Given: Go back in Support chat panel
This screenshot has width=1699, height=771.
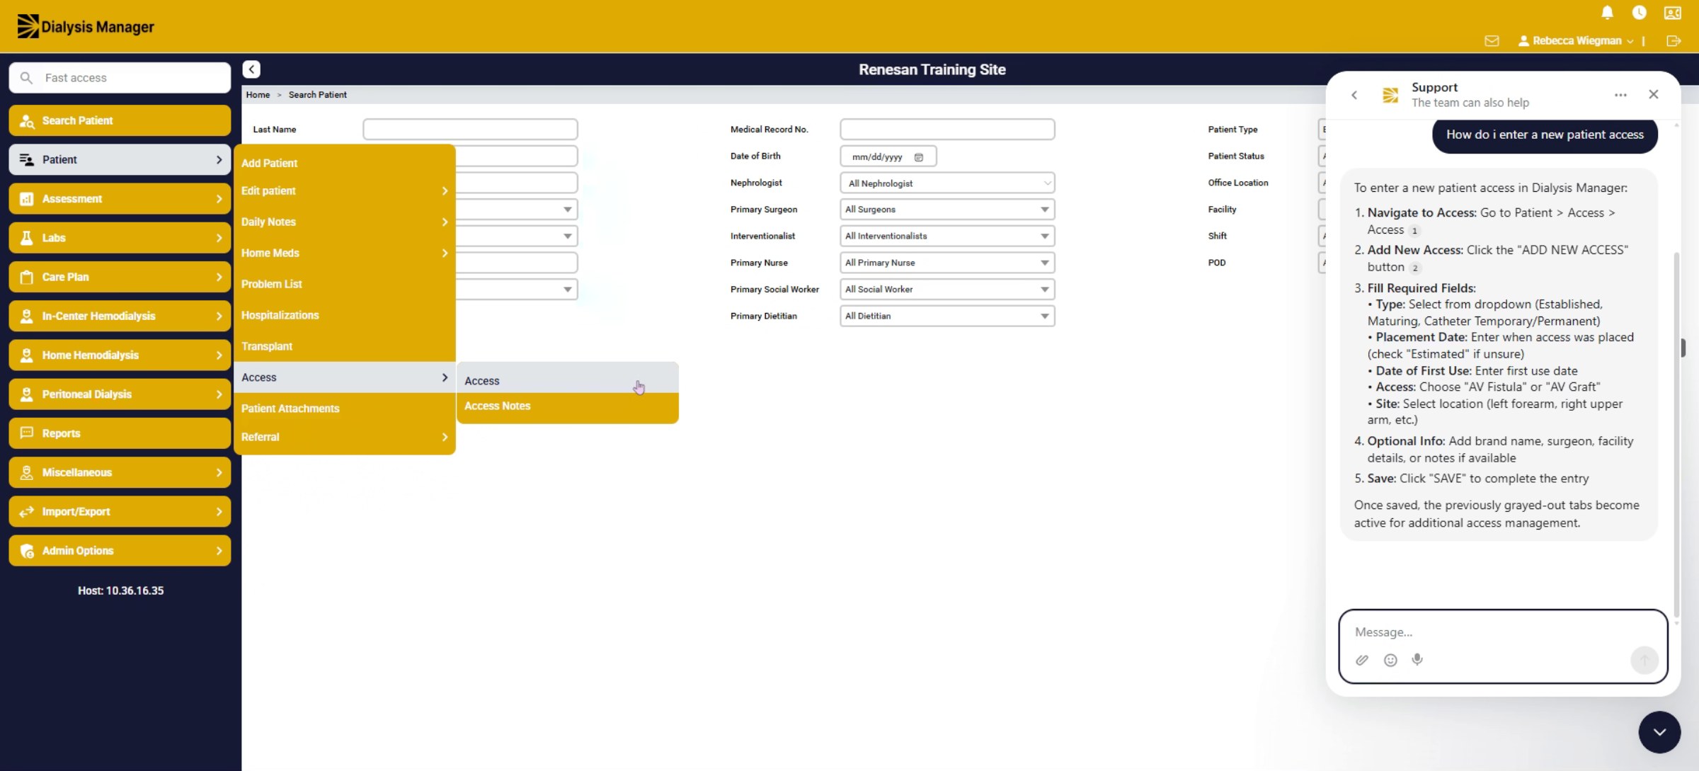Looking at the screenshot, I should click(x=1354, y=95).
